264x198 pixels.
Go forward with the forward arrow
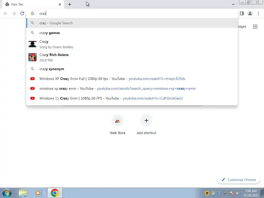[x=14, y=13]
